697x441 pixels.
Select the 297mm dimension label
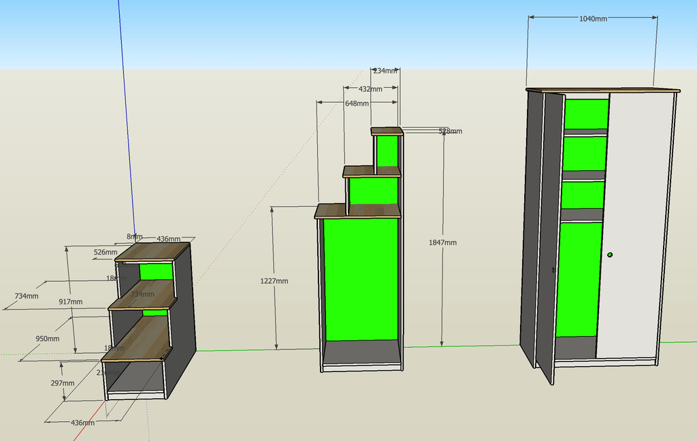pos(62,382)
